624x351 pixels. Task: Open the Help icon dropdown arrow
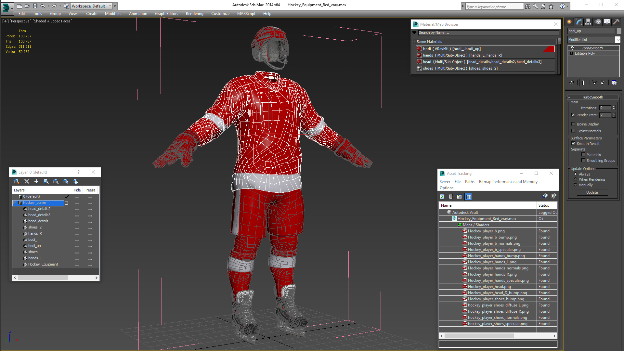pyautogui.click(x=568, y=6)
